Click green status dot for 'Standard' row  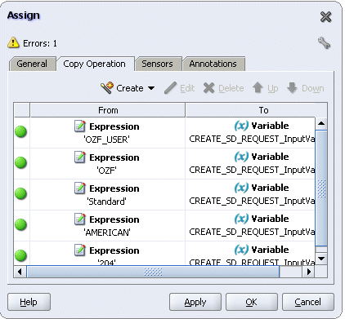point(20,193)
